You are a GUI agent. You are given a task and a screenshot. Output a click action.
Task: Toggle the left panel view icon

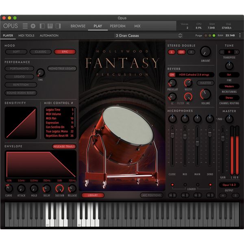click(x=42, y=26)
